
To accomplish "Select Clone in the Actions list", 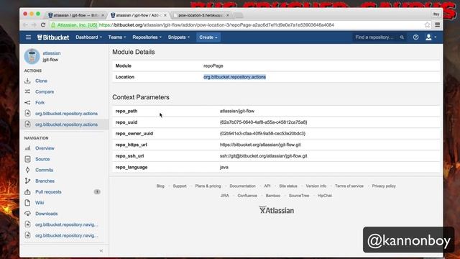I will (41, 81).
